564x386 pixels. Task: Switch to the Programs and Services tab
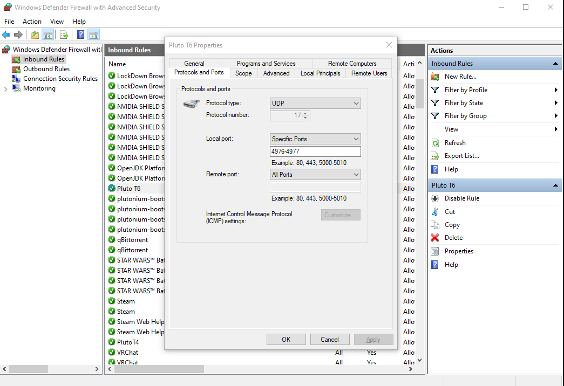[x=266, y=63]
